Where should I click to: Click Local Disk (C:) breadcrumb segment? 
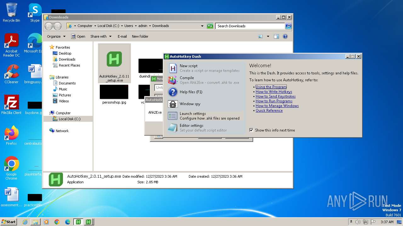click(108, 26)
